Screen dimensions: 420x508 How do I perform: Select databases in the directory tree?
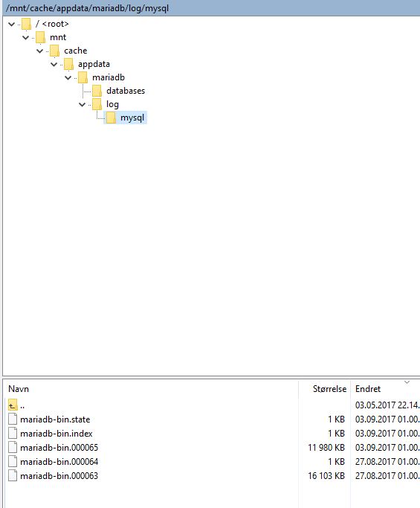click(x=126, y=91)
